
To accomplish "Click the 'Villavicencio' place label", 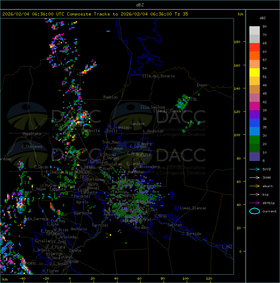I will click(68, 125).
